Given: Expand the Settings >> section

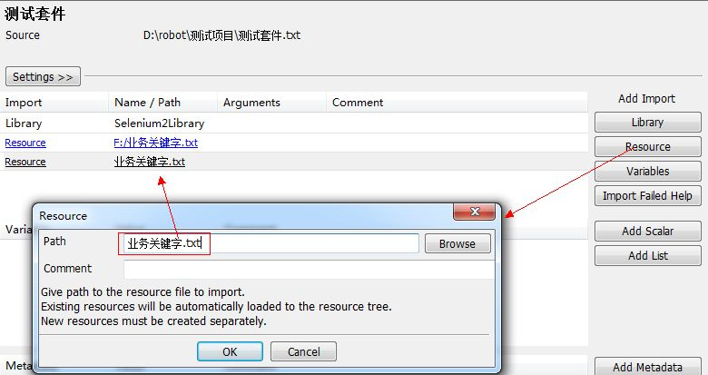Looking at the screenshot, I should [x=43, y=77].
